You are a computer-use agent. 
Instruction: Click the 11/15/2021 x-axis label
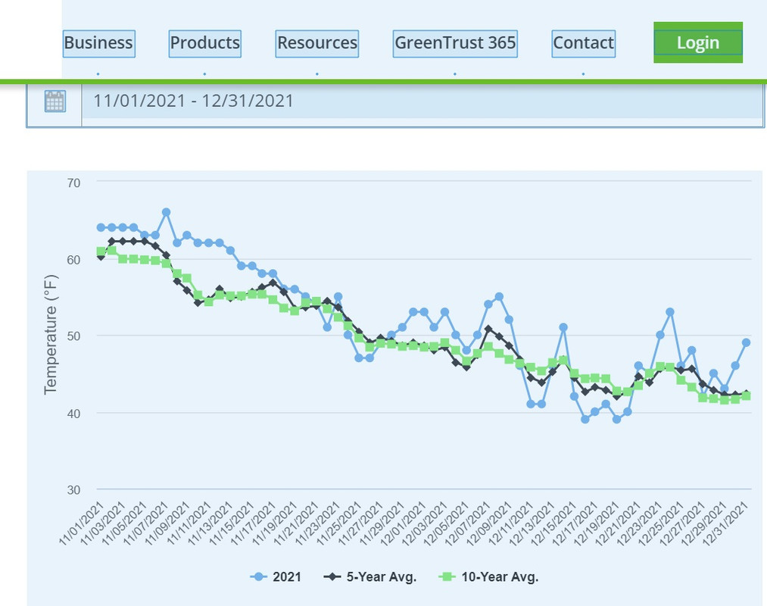[x=232, y=523]
